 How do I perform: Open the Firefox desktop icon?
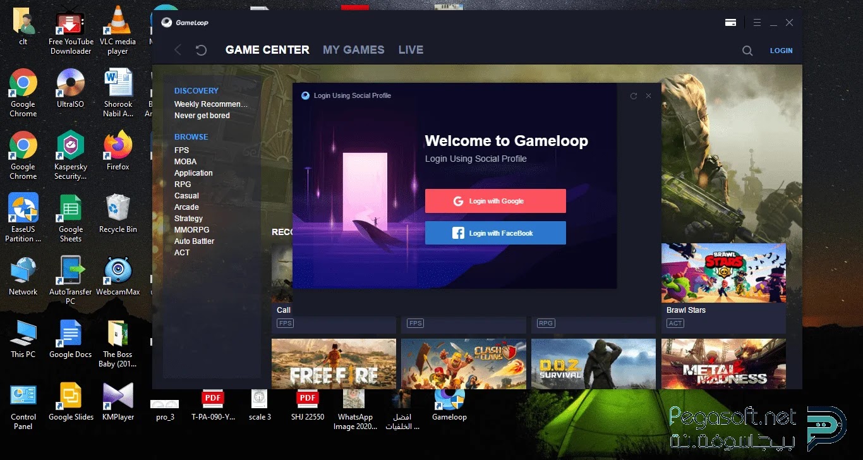pyautogui.click(x=118, y=151)
